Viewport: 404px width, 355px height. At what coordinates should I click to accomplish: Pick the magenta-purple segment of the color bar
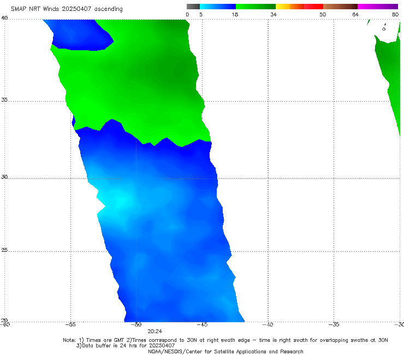click(x=378, y=7)
